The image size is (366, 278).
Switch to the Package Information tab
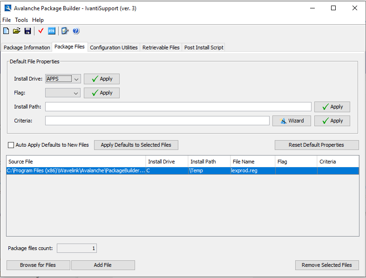tap(27, 47)
